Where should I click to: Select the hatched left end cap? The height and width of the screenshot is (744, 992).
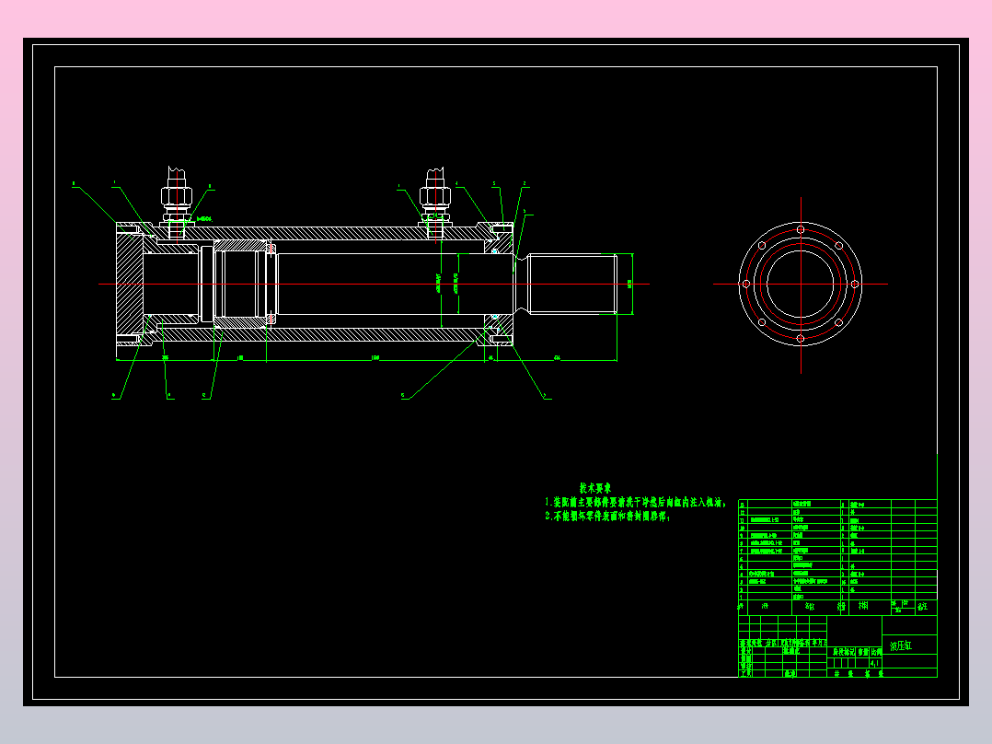click(x=130, y=284)
